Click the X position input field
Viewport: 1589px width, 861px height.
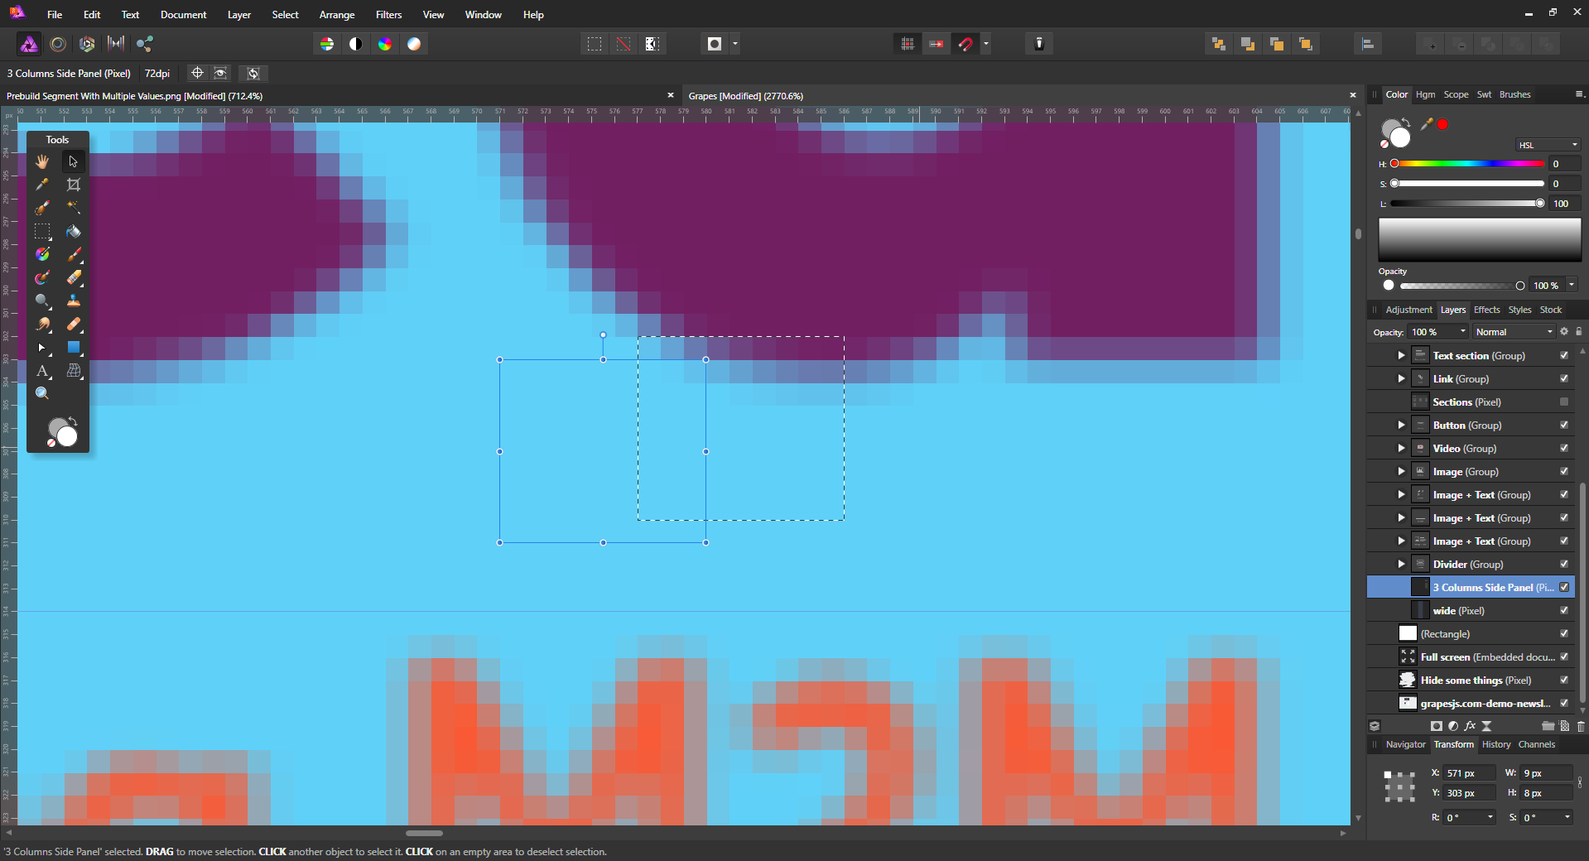click(1469, 773)
